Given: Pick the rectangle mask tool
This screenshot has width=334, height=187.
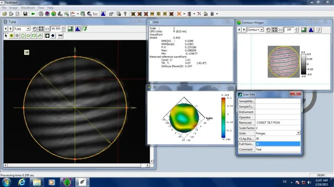Looking at the screenshot, I should point(34,35).
